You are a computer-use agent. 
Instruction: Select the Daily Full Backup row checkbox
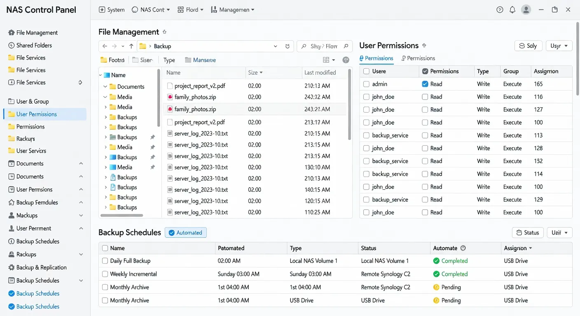point(105,260)
